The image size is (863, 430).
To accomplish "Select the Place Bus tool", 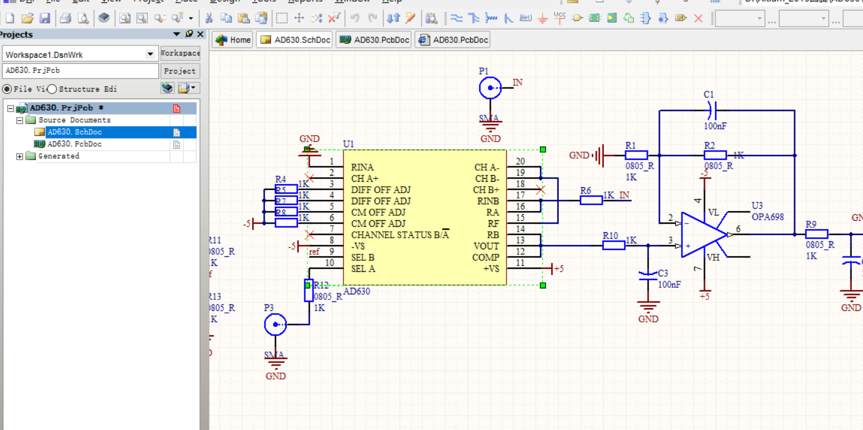I will click(x=474, y=19).
